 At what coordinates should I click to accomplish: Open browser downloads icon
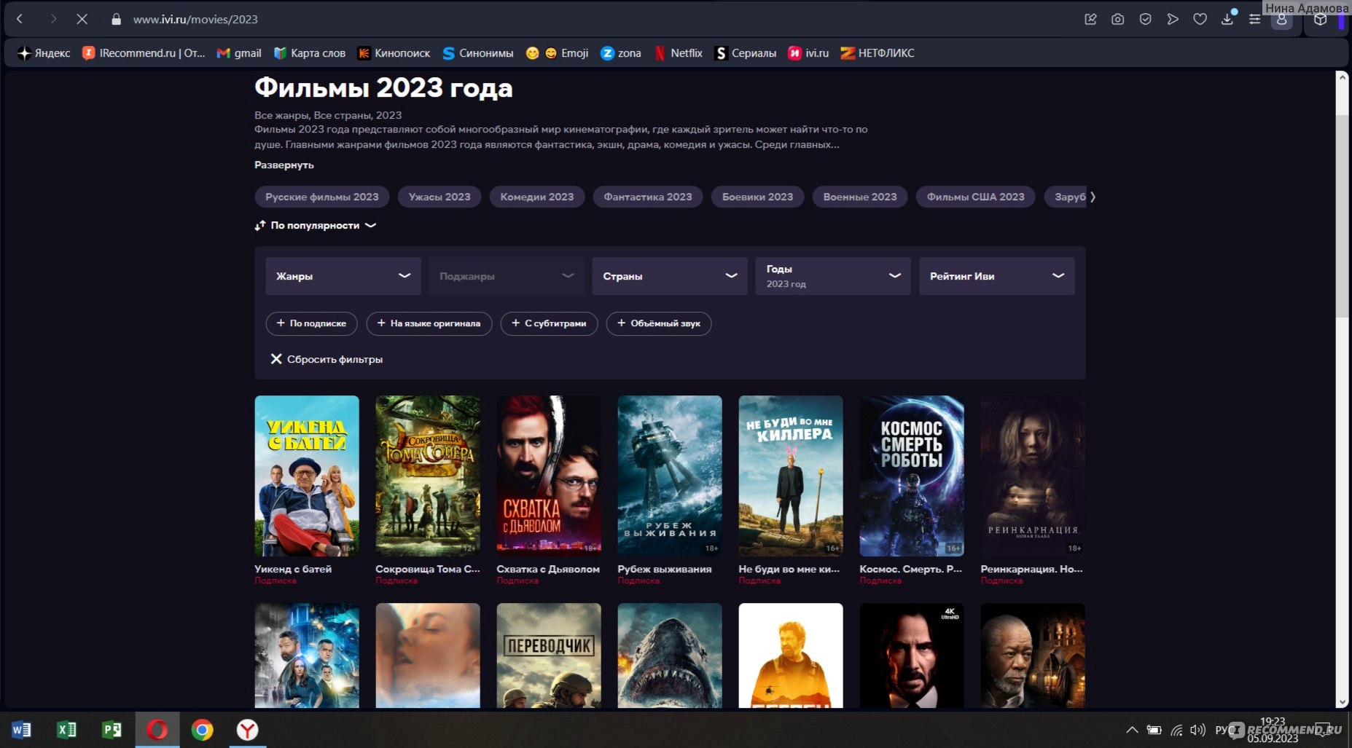pos(1227,19)
